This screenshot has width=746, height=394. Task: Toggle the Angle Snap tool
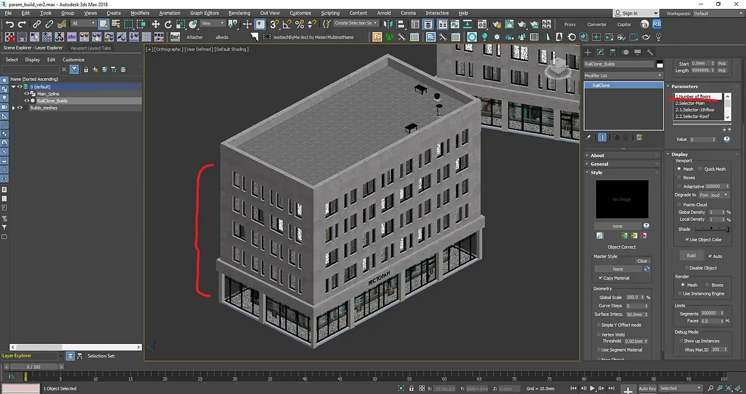click(x=287, y=24)
